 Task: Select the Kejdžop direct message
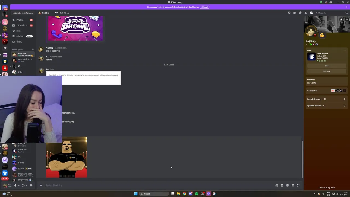pos(23,54)
